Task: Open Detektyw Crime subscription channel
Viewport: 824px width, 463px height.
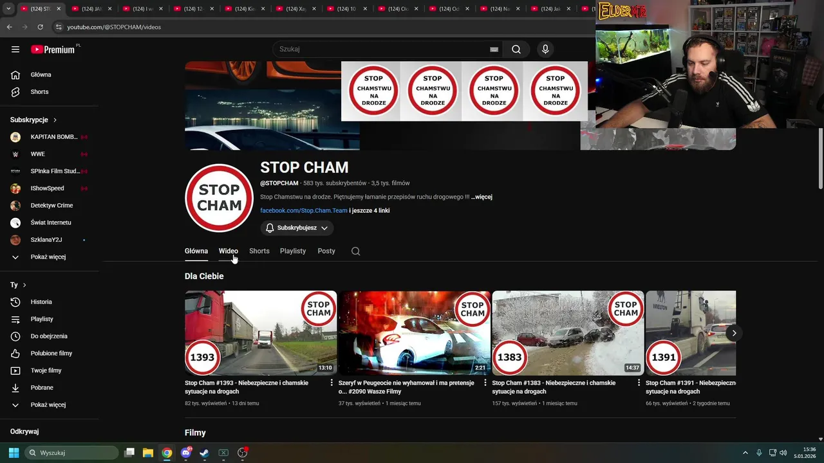Action: pos(50,205)
